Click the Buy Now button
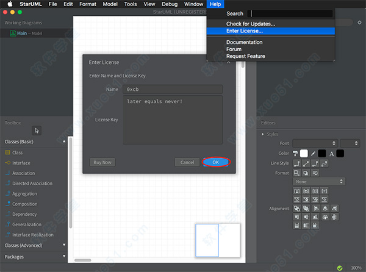Viewport: 366px width, 272px height. point(102,162)
